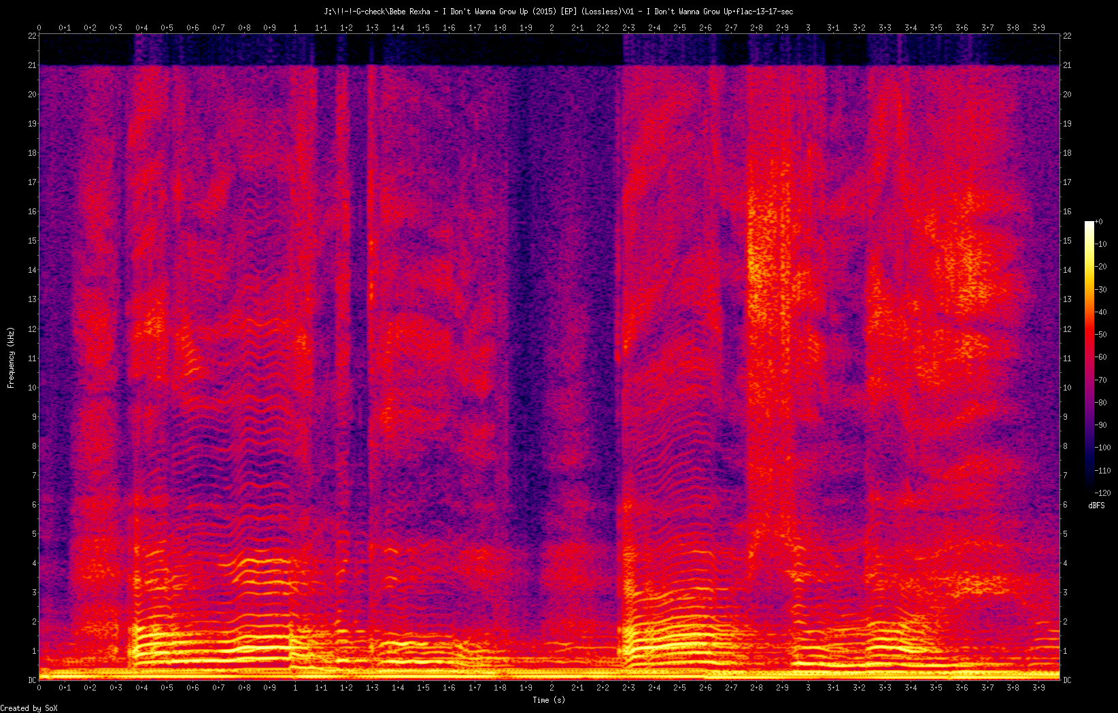This screenshot has height=713, width=1118.
Task: Click the 'DC' label on the right frequency axis
Action: [x=1068, y=680]
